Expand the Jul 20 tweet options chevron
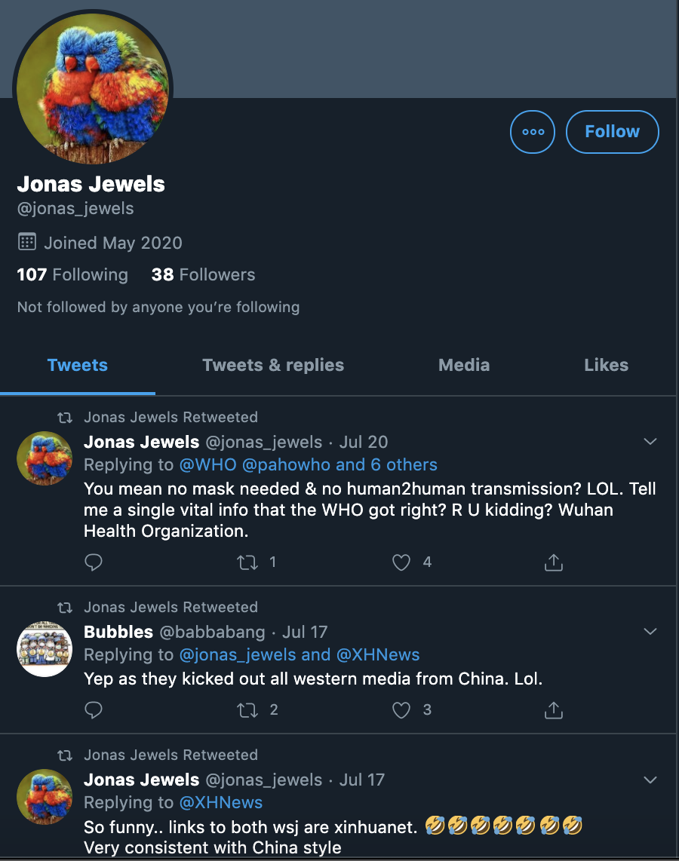 click(650, 442)
